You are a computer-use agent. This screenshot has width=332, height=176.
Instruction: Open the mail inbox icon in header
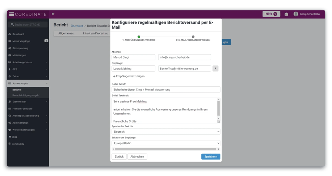tap(286, 14)
